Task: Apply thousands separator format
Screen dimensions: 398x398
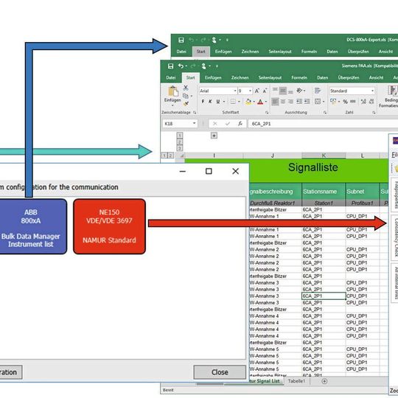Action: point(353,102)
